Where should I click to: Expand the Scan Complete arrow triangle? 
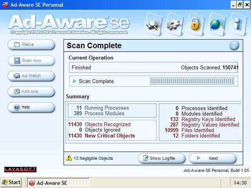pyautogui.click(x=75, y=81)
